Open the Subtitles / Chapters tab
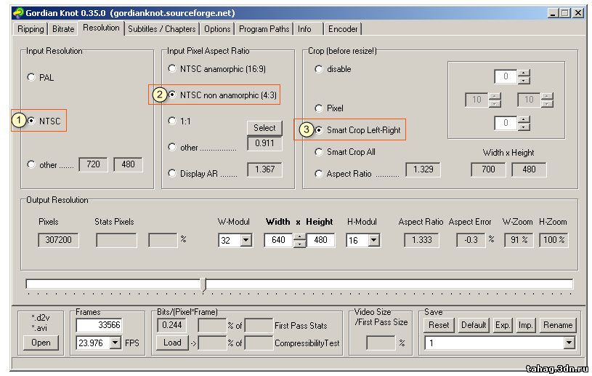 [x=161, y=29]
